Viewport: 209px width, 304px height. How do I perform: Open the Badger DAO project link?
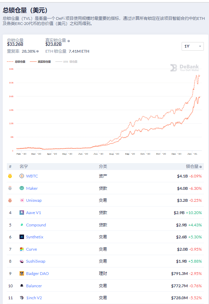37,274
